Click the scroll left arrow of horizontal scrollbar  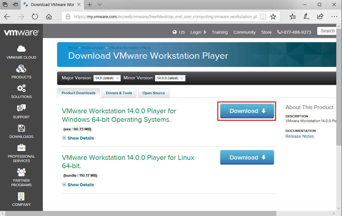(x=3, y=213)
